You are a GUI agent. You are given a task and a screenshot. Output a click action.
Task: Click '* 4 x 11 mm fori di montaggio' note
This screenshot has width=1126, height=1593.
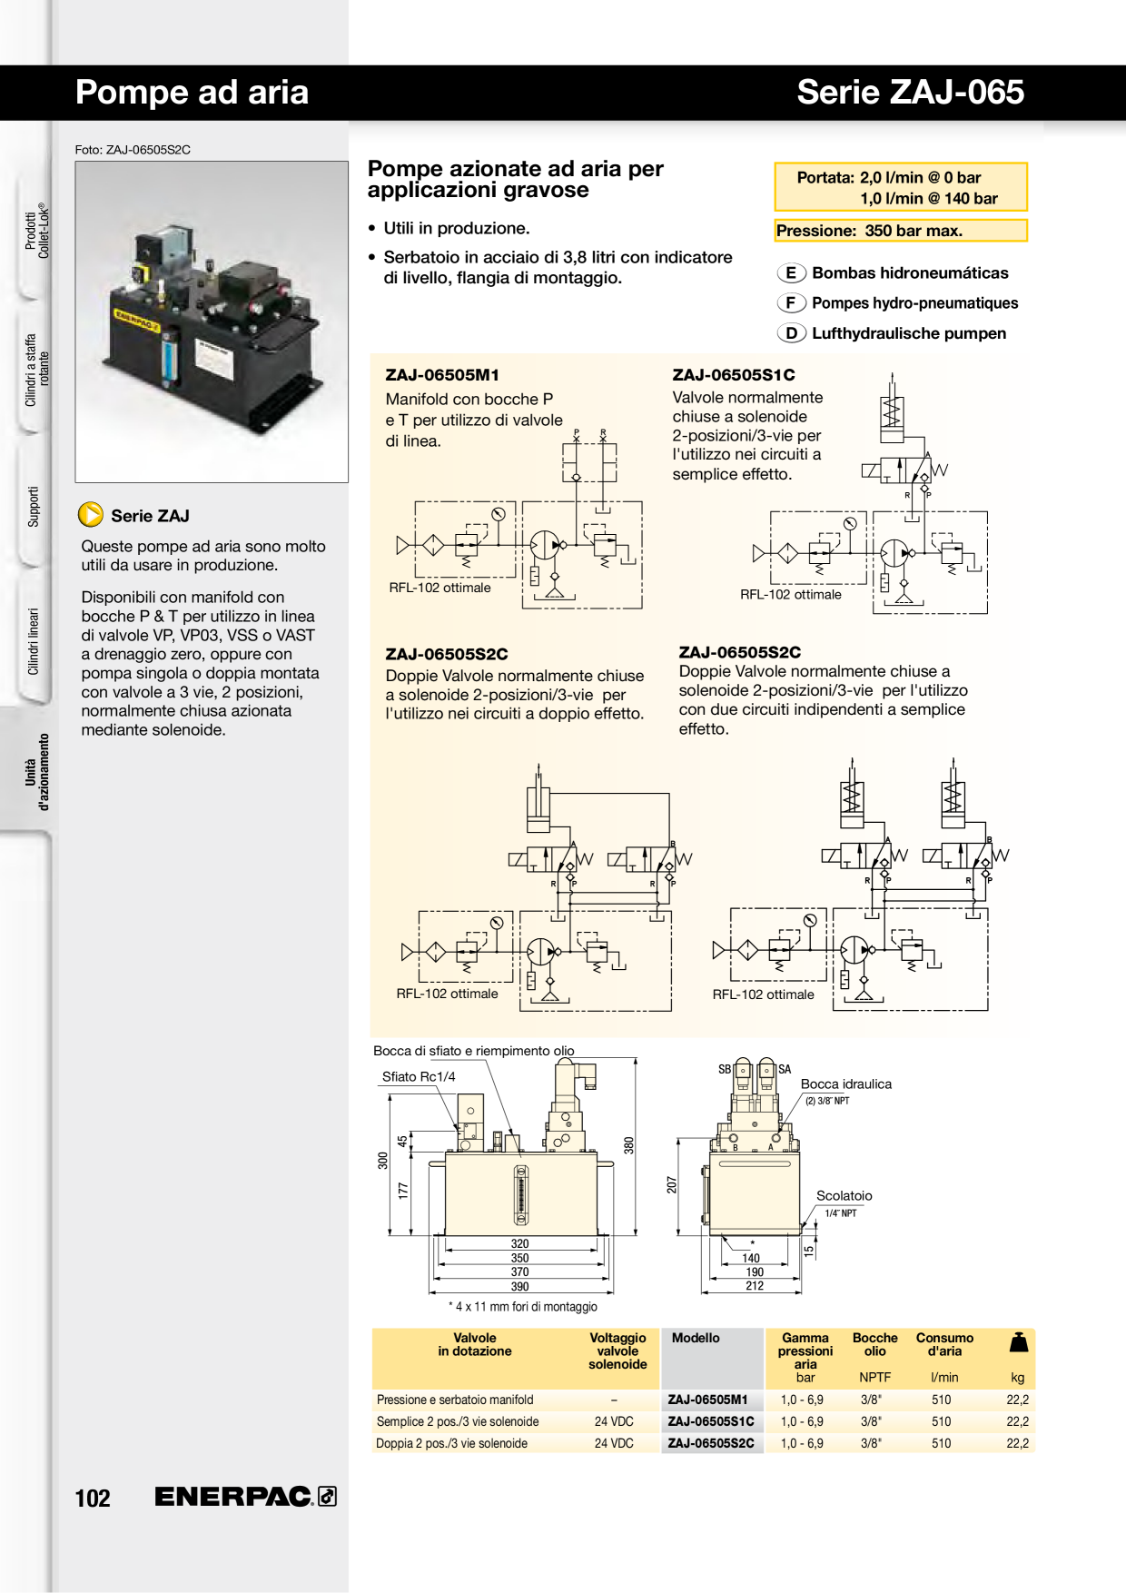click(x=522, y=1306)
